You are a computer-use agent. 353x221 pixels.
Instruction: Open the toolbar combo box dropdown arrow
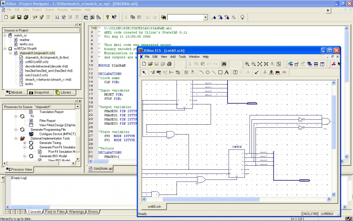[205, 17]
